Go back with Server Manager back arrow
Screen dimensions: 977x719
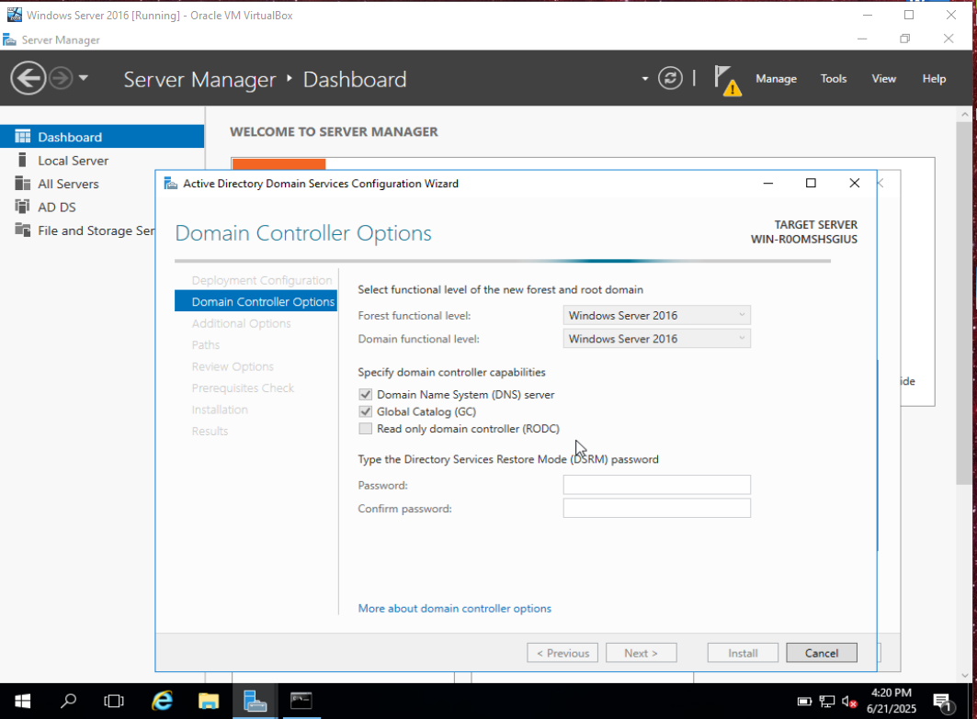[x=28, y=78]
